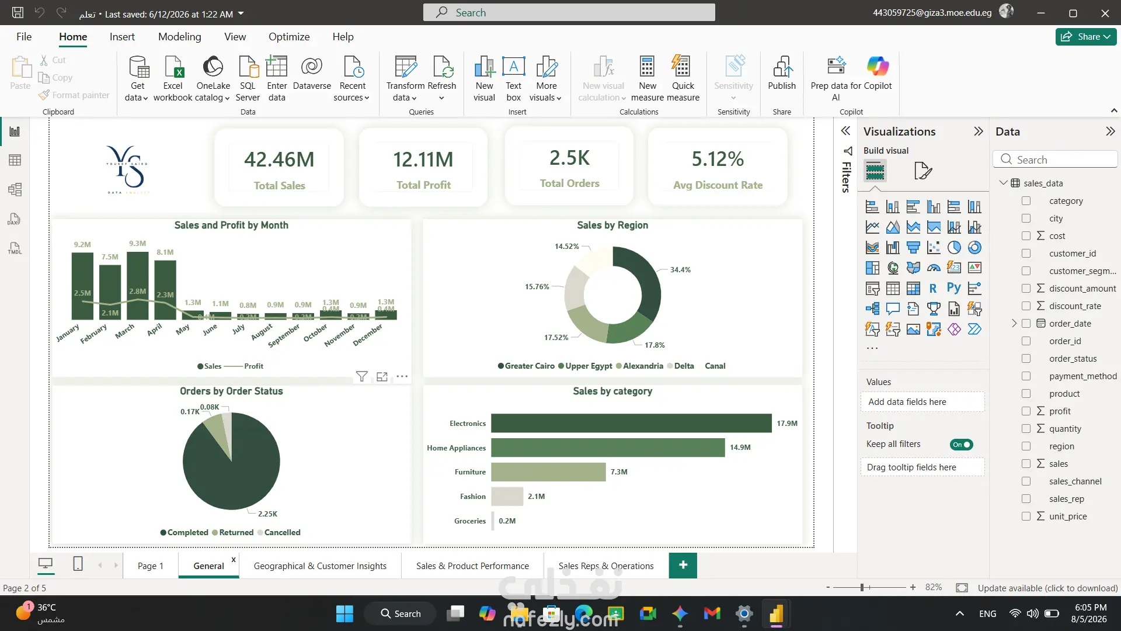Choose the Python visual icon
The image size is (1121, 631).
(954, 288)
